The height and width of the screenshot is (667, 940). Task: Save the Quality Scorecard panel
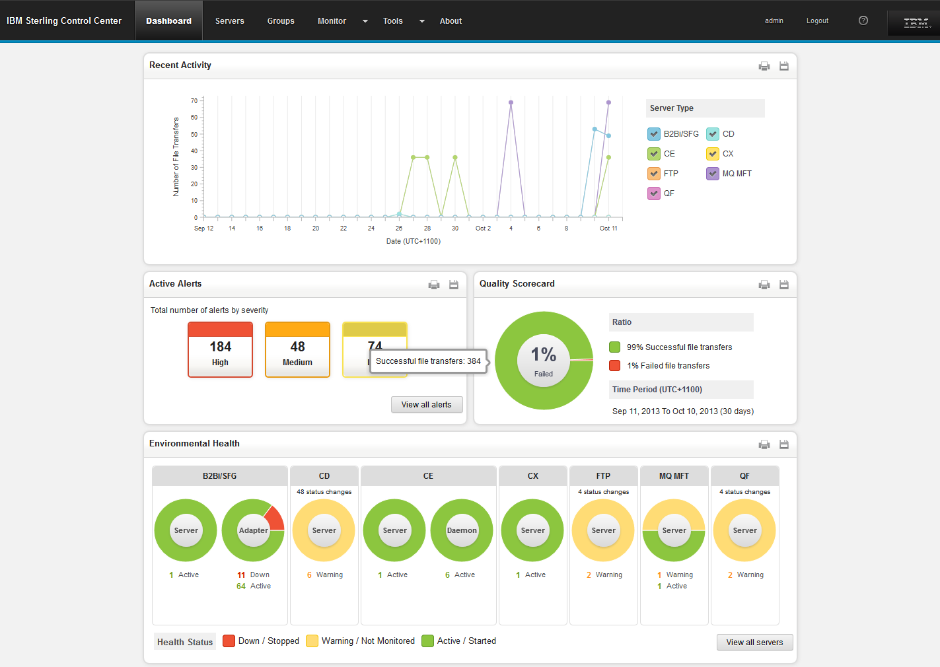tap(784, 285)
